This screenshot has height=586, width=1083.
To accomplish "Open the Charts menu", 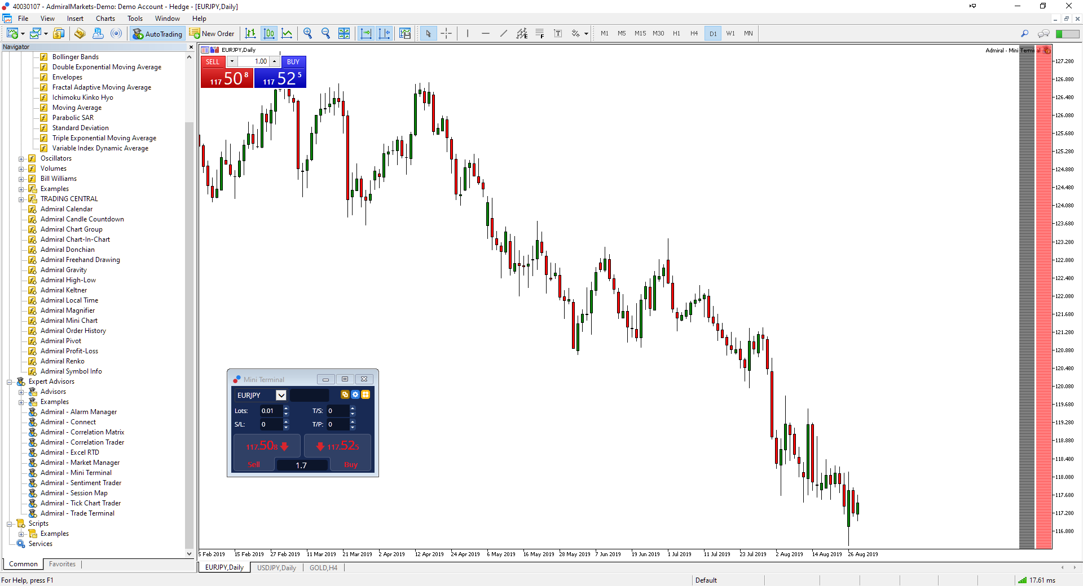I will [x=105, y=19].
